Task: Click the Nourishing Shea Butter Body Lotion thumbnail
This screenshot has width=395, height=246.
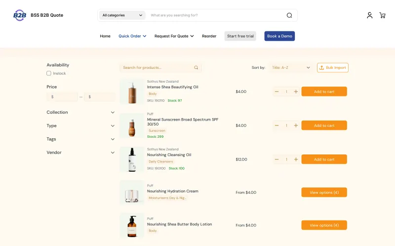Action: click(x=132, y=225)
